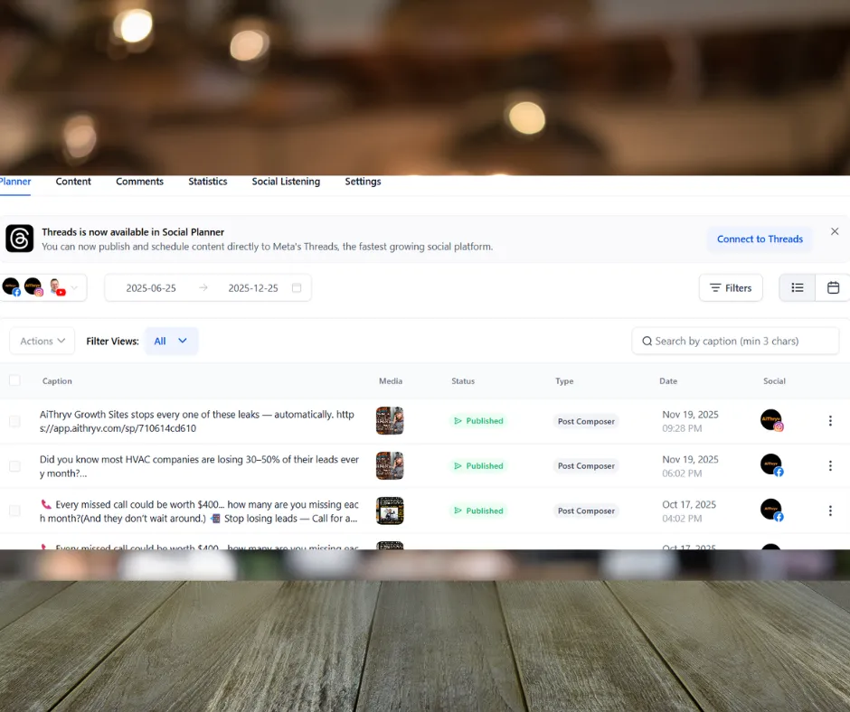Viewport: 850px width, 712px height.
Task: Click the Status column header
Action: coord(463,381)
